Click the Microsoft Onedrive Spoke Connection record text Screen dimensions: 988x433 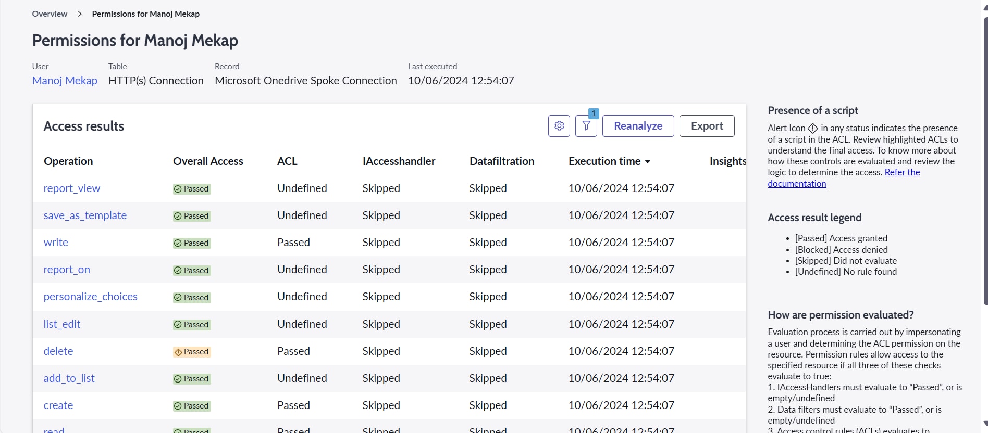[x=306, y=81]
